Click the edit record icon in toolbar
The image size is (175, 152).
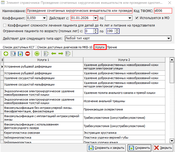click(13, 54)
